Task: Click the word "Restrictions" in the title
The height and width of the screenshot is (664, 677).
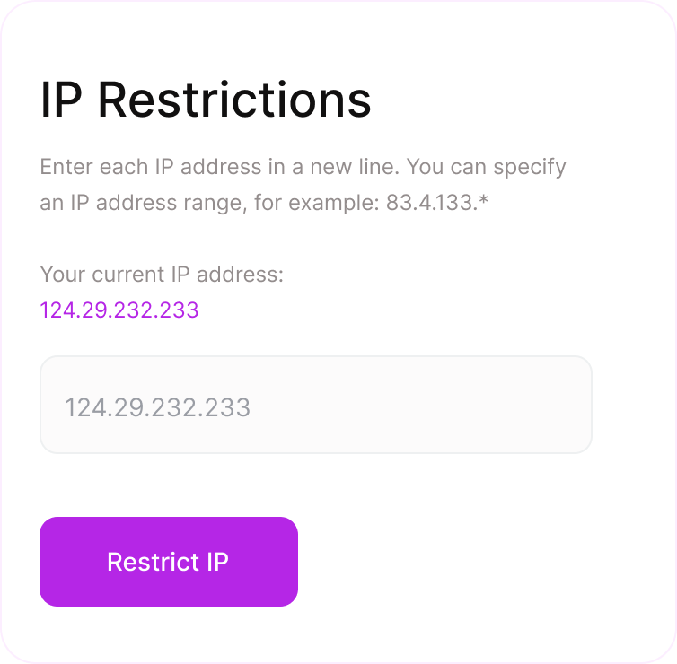Action: 234,100
